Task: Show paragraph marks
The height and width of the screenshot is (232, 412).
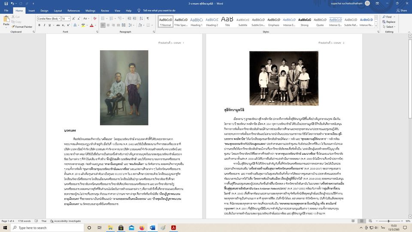Action: click(148, 18)
